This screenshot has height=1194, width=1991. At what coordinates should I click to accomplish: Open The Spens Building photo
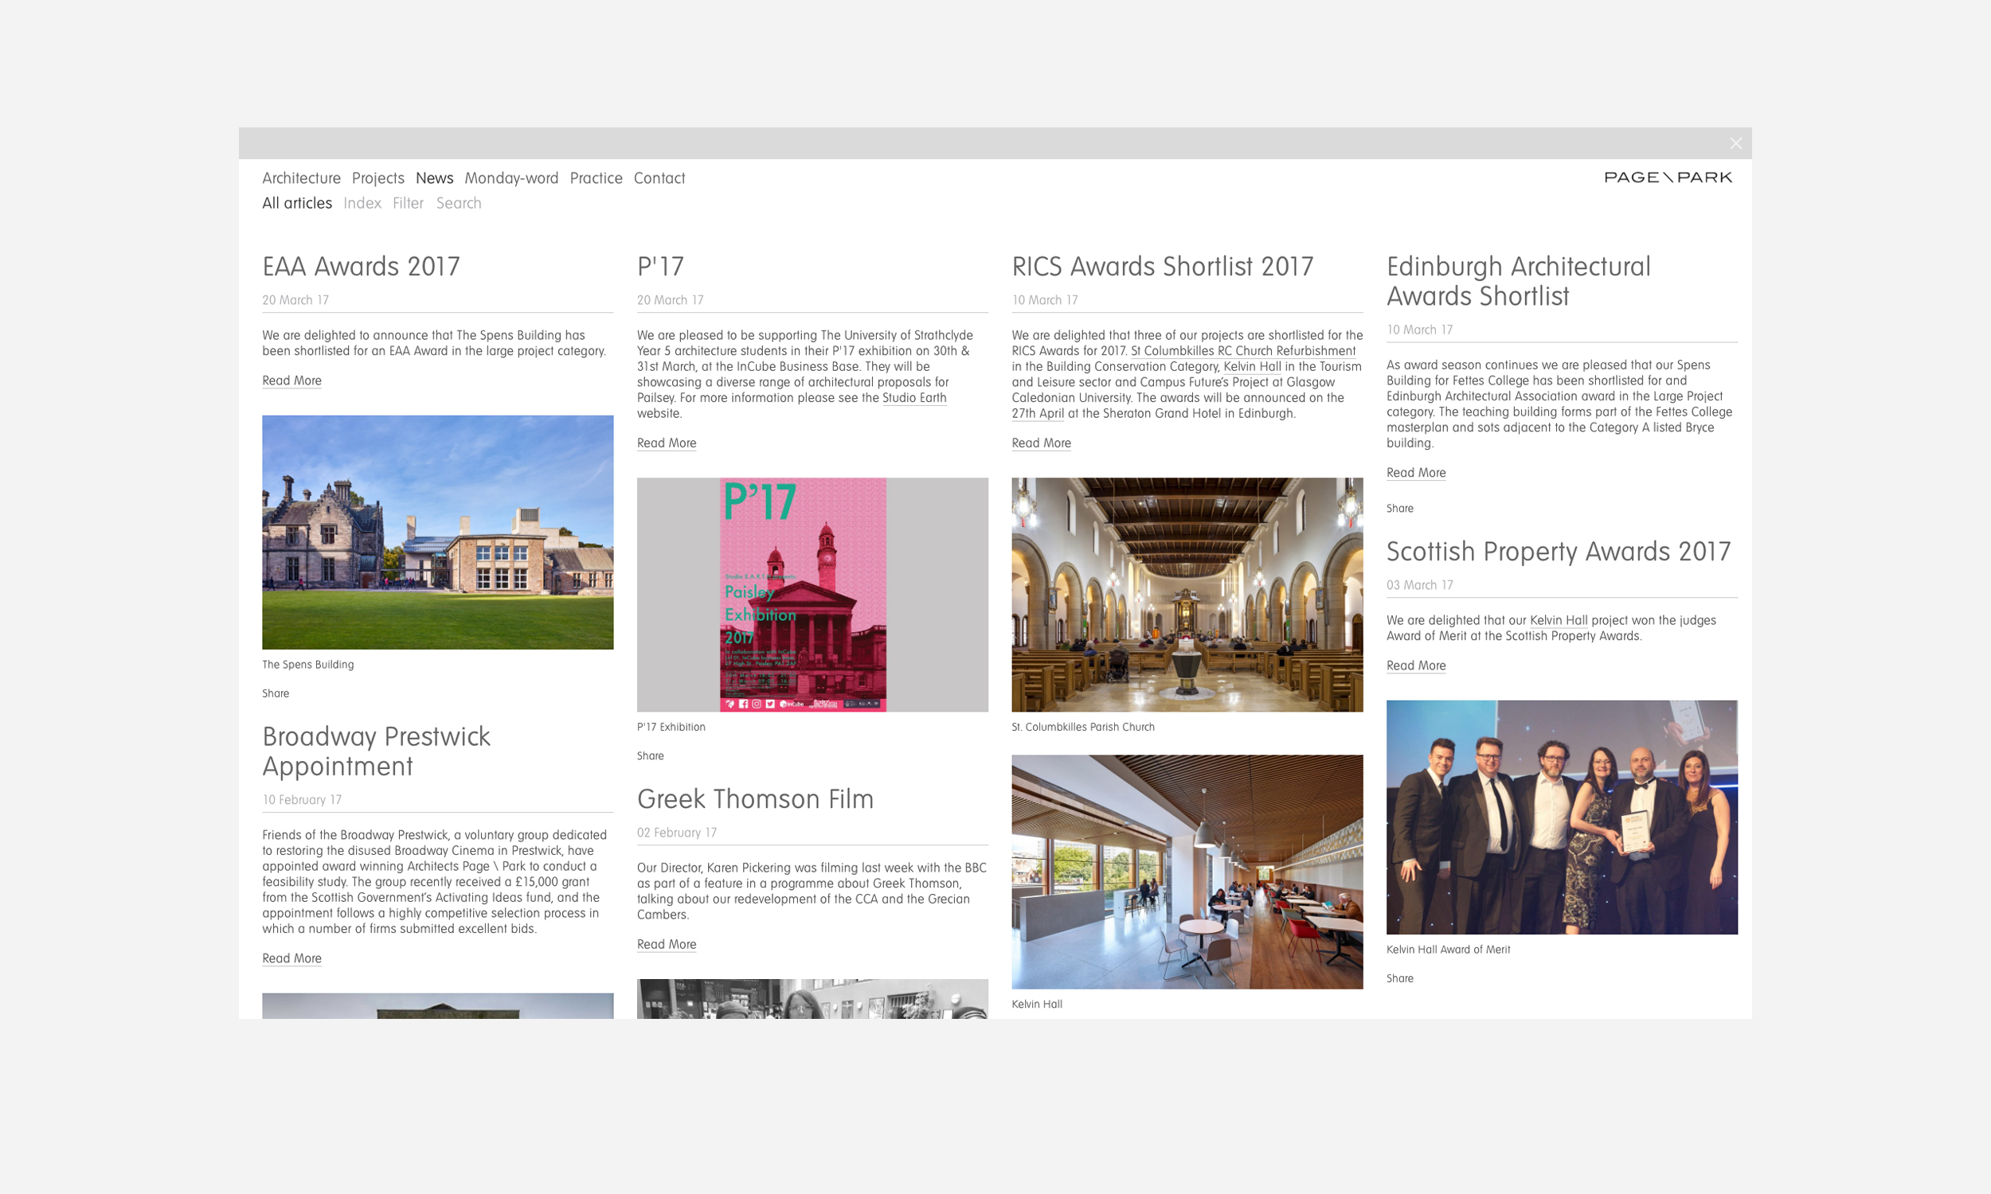(x=438, y=532)
